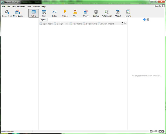This screenshot has width=166, height=134.
Task: Select the Table objects button
Action: click(x=33, y=13)
